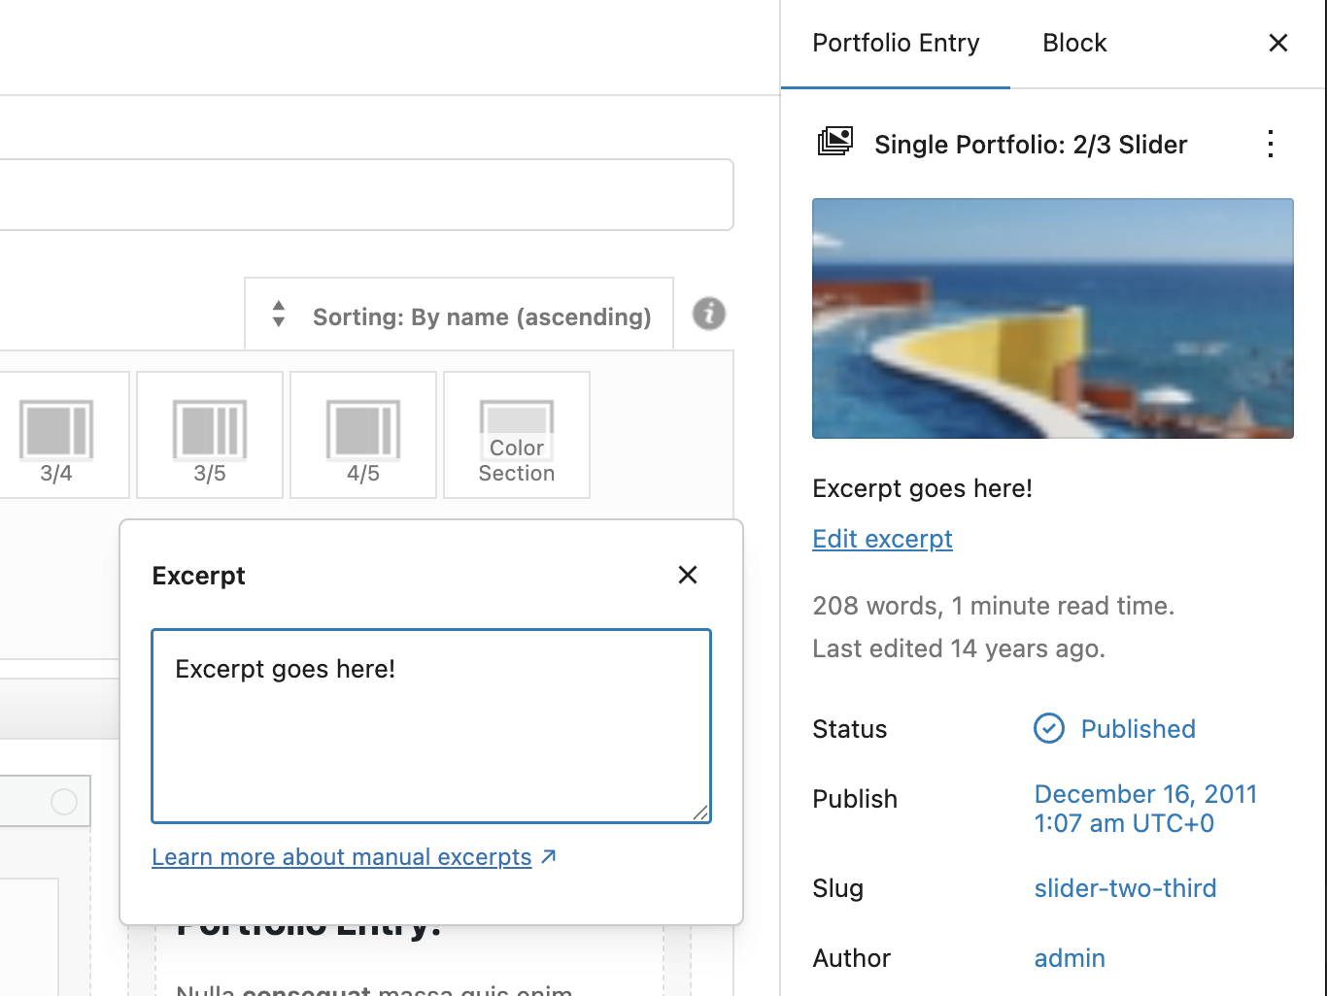Click the portfolio gallery icon in sidebar
Screen dimensions: 1327x996
[835, 143]
